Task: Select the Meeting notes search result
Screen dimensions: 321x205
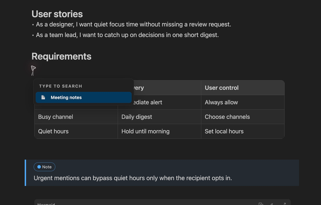Action: 84,98
